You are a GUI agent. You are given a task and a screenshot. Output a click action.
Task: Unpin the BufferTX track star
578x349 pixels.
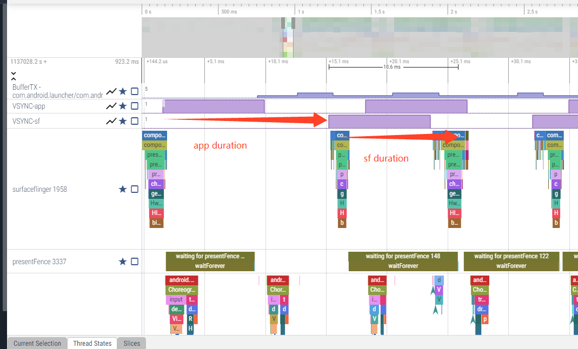pos(123,91)
